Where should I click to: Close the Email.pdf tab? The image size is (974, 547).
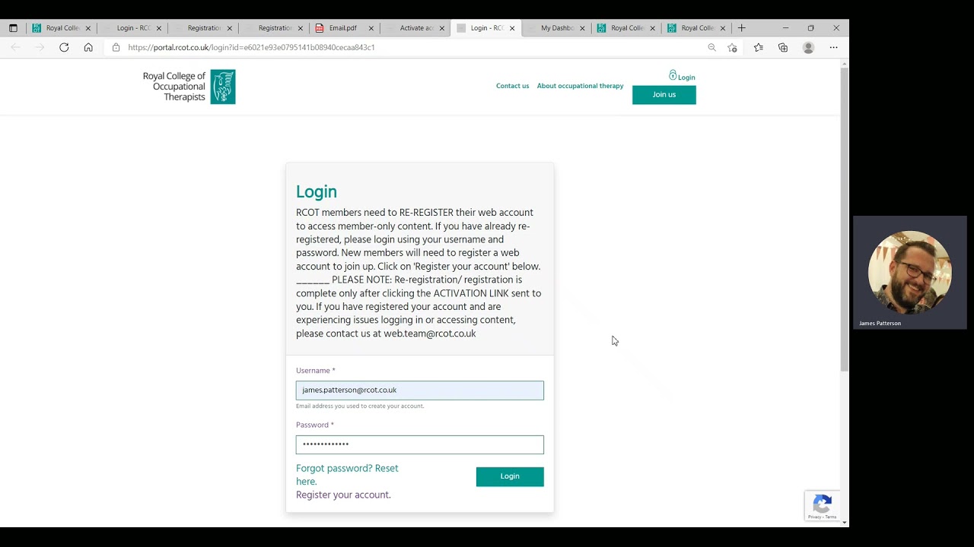tap(371, 28)
